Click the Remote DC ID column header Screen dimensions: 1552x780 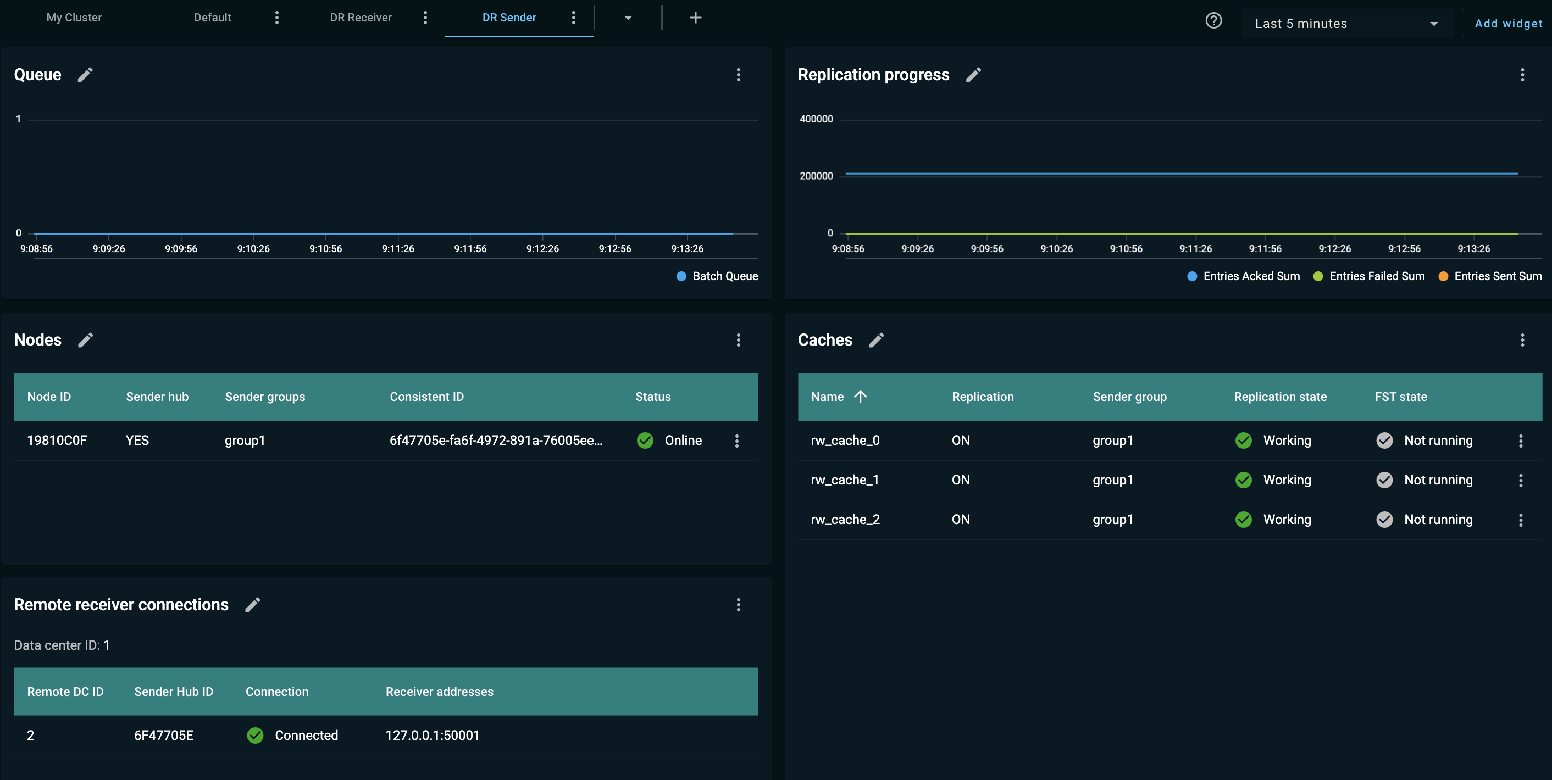[x=65, y=692]
